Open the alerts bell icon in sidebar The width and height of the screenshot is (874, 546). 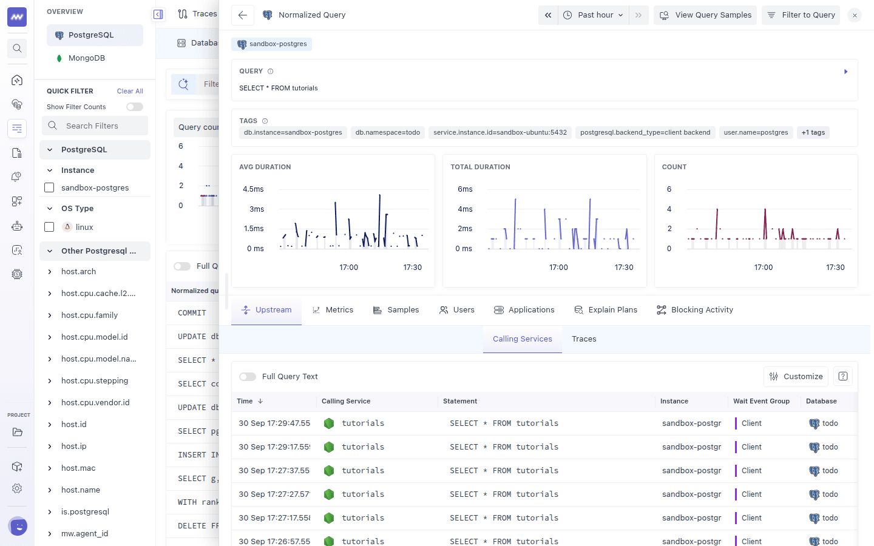point(17,177)
